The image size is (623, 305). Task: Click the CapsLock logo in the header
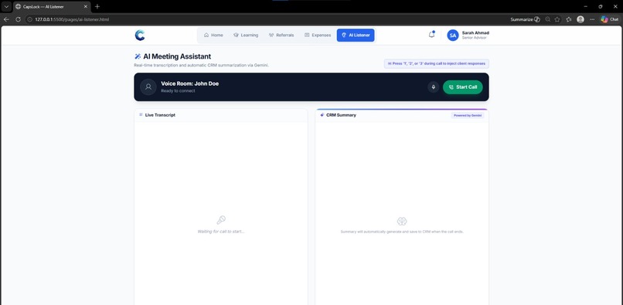tap(139, 36)
